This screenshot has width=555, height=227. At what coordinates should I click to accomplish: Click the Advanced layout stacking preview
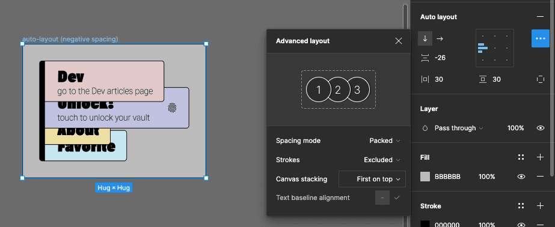click(338, 89)
